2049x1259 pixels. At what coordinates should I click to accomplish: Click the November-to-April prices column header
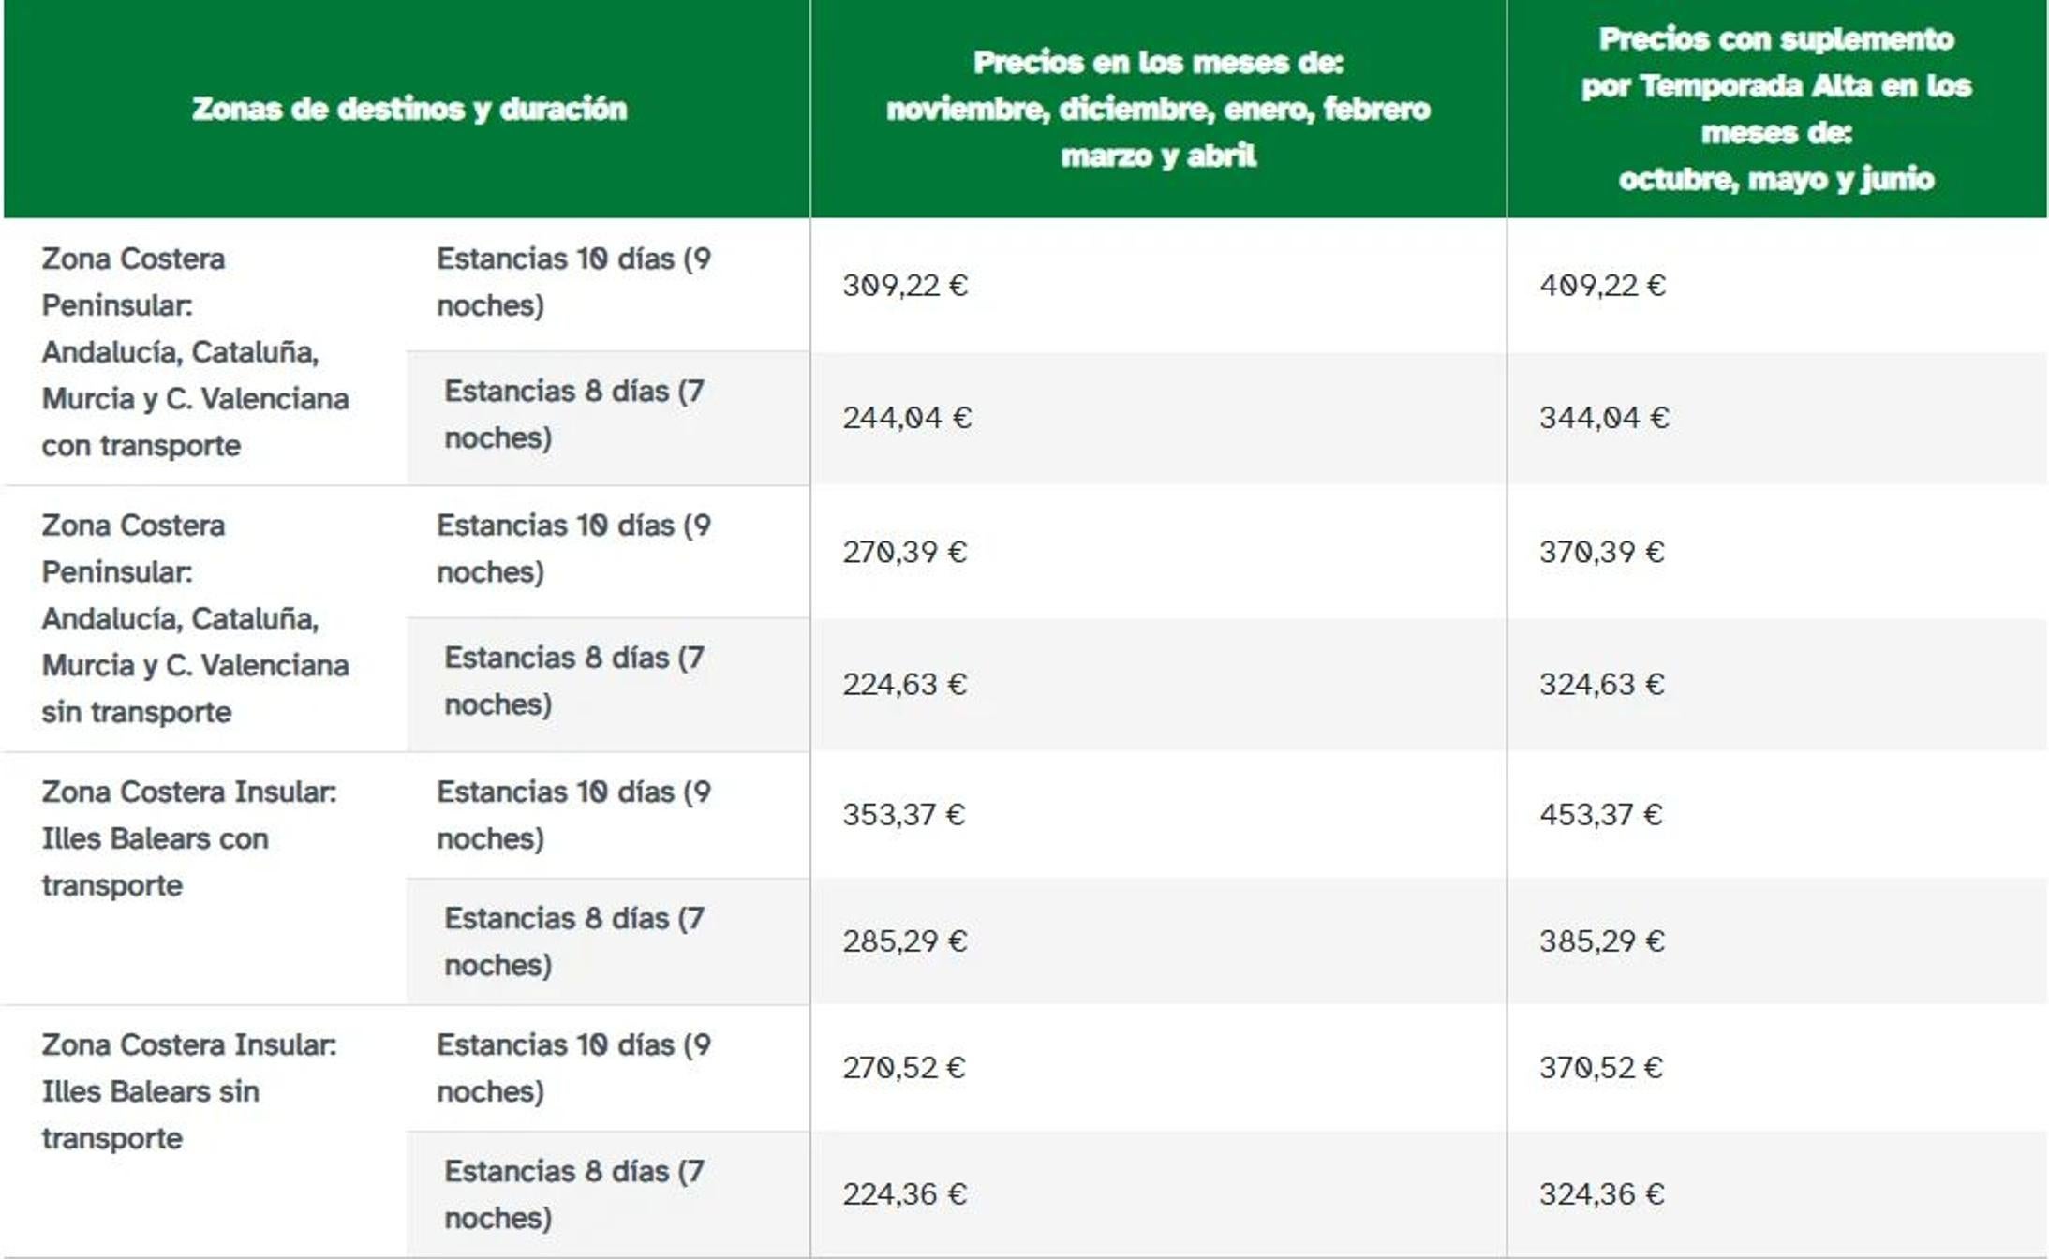point(1158,109)
